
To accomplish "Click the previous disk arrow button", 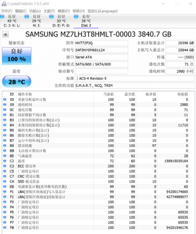I will [x=6, y=34].
